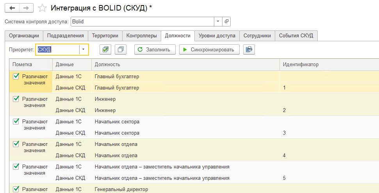Click the Синхронизировать button
This screenshot has width=379, height=193.
[x=209, y=49]
